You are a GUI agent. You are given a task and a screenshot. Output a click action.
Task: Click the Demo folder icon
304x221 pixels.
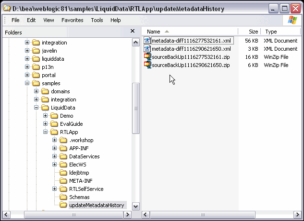point(54,116)
